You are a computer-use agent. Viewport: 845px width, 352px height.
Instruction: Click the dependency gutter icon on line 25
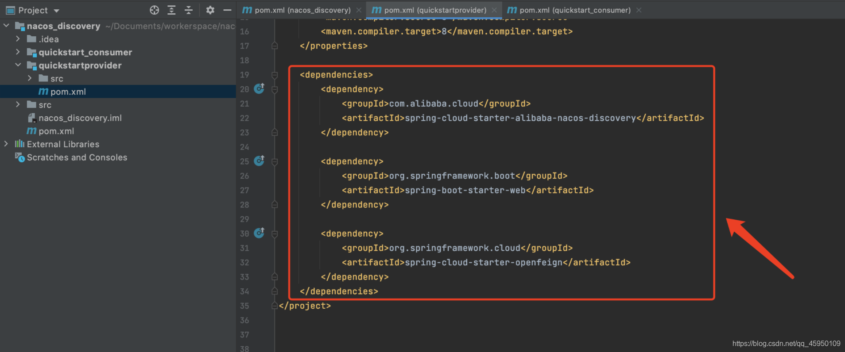[259, 161]
